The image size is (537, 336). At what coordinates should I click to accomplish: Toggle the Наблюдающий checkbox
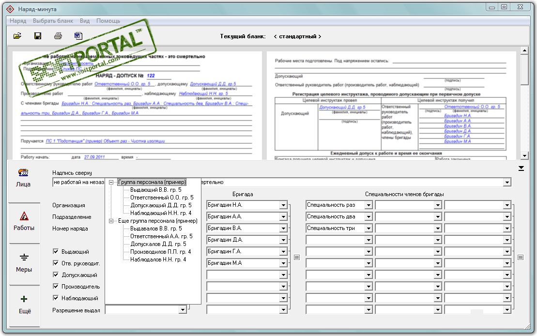(x=56, y=298)
